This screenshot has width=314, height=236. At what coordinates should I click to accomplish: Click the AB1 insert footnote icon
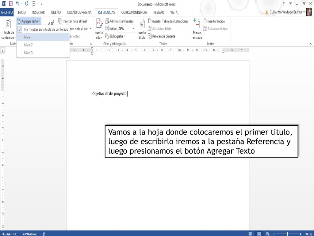click(51, 22)
